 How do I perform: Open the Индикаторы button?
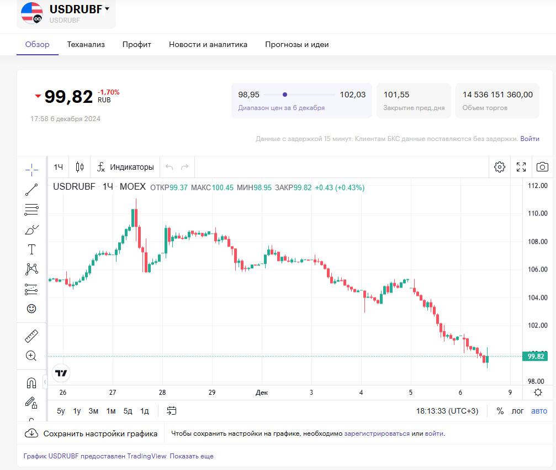point(125,167)
